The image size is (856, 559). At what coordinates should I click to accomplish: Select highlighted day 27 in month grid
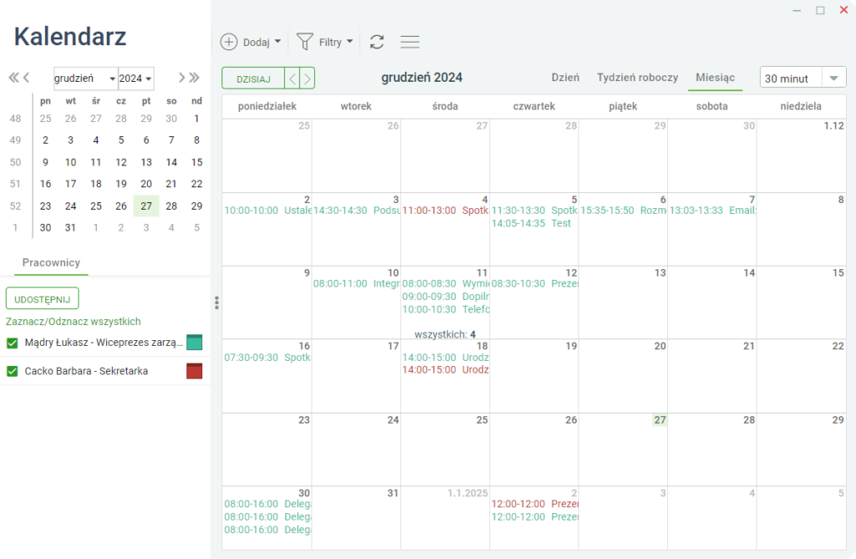coord(660,419)
